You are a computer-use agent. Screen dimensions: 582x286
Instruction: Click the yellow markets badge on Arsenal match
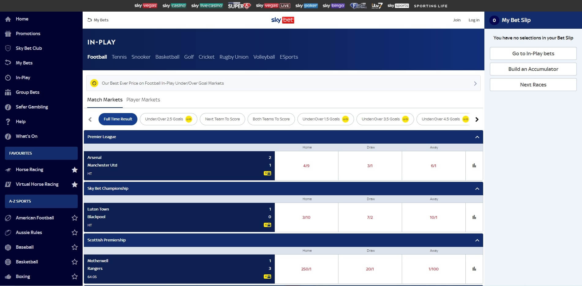pyautogui.click(x=267, y=173)
